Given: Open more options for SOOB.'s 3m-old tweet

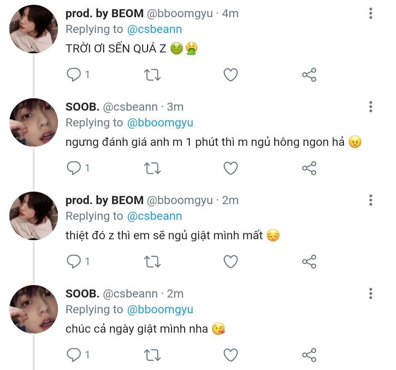Looking at the screenshot, I should [371, 107].
